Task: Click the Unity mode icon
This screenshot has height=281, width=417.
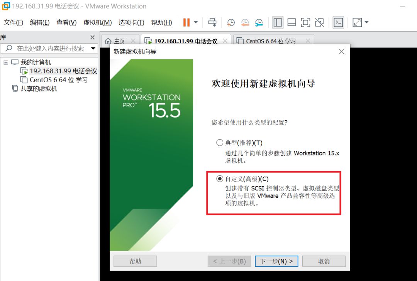Action: click(319, 22)
